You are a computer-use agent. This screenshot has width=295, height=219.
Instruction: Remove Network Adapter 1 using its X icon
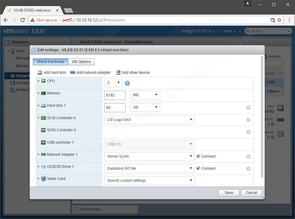[248, 156]
